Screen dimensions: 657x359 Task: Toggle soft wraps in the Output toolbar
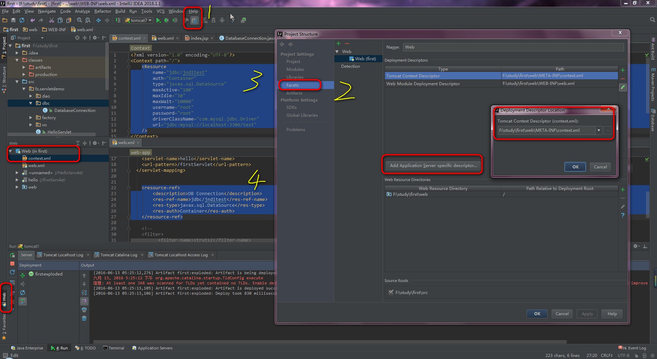[x=84, y=293]
